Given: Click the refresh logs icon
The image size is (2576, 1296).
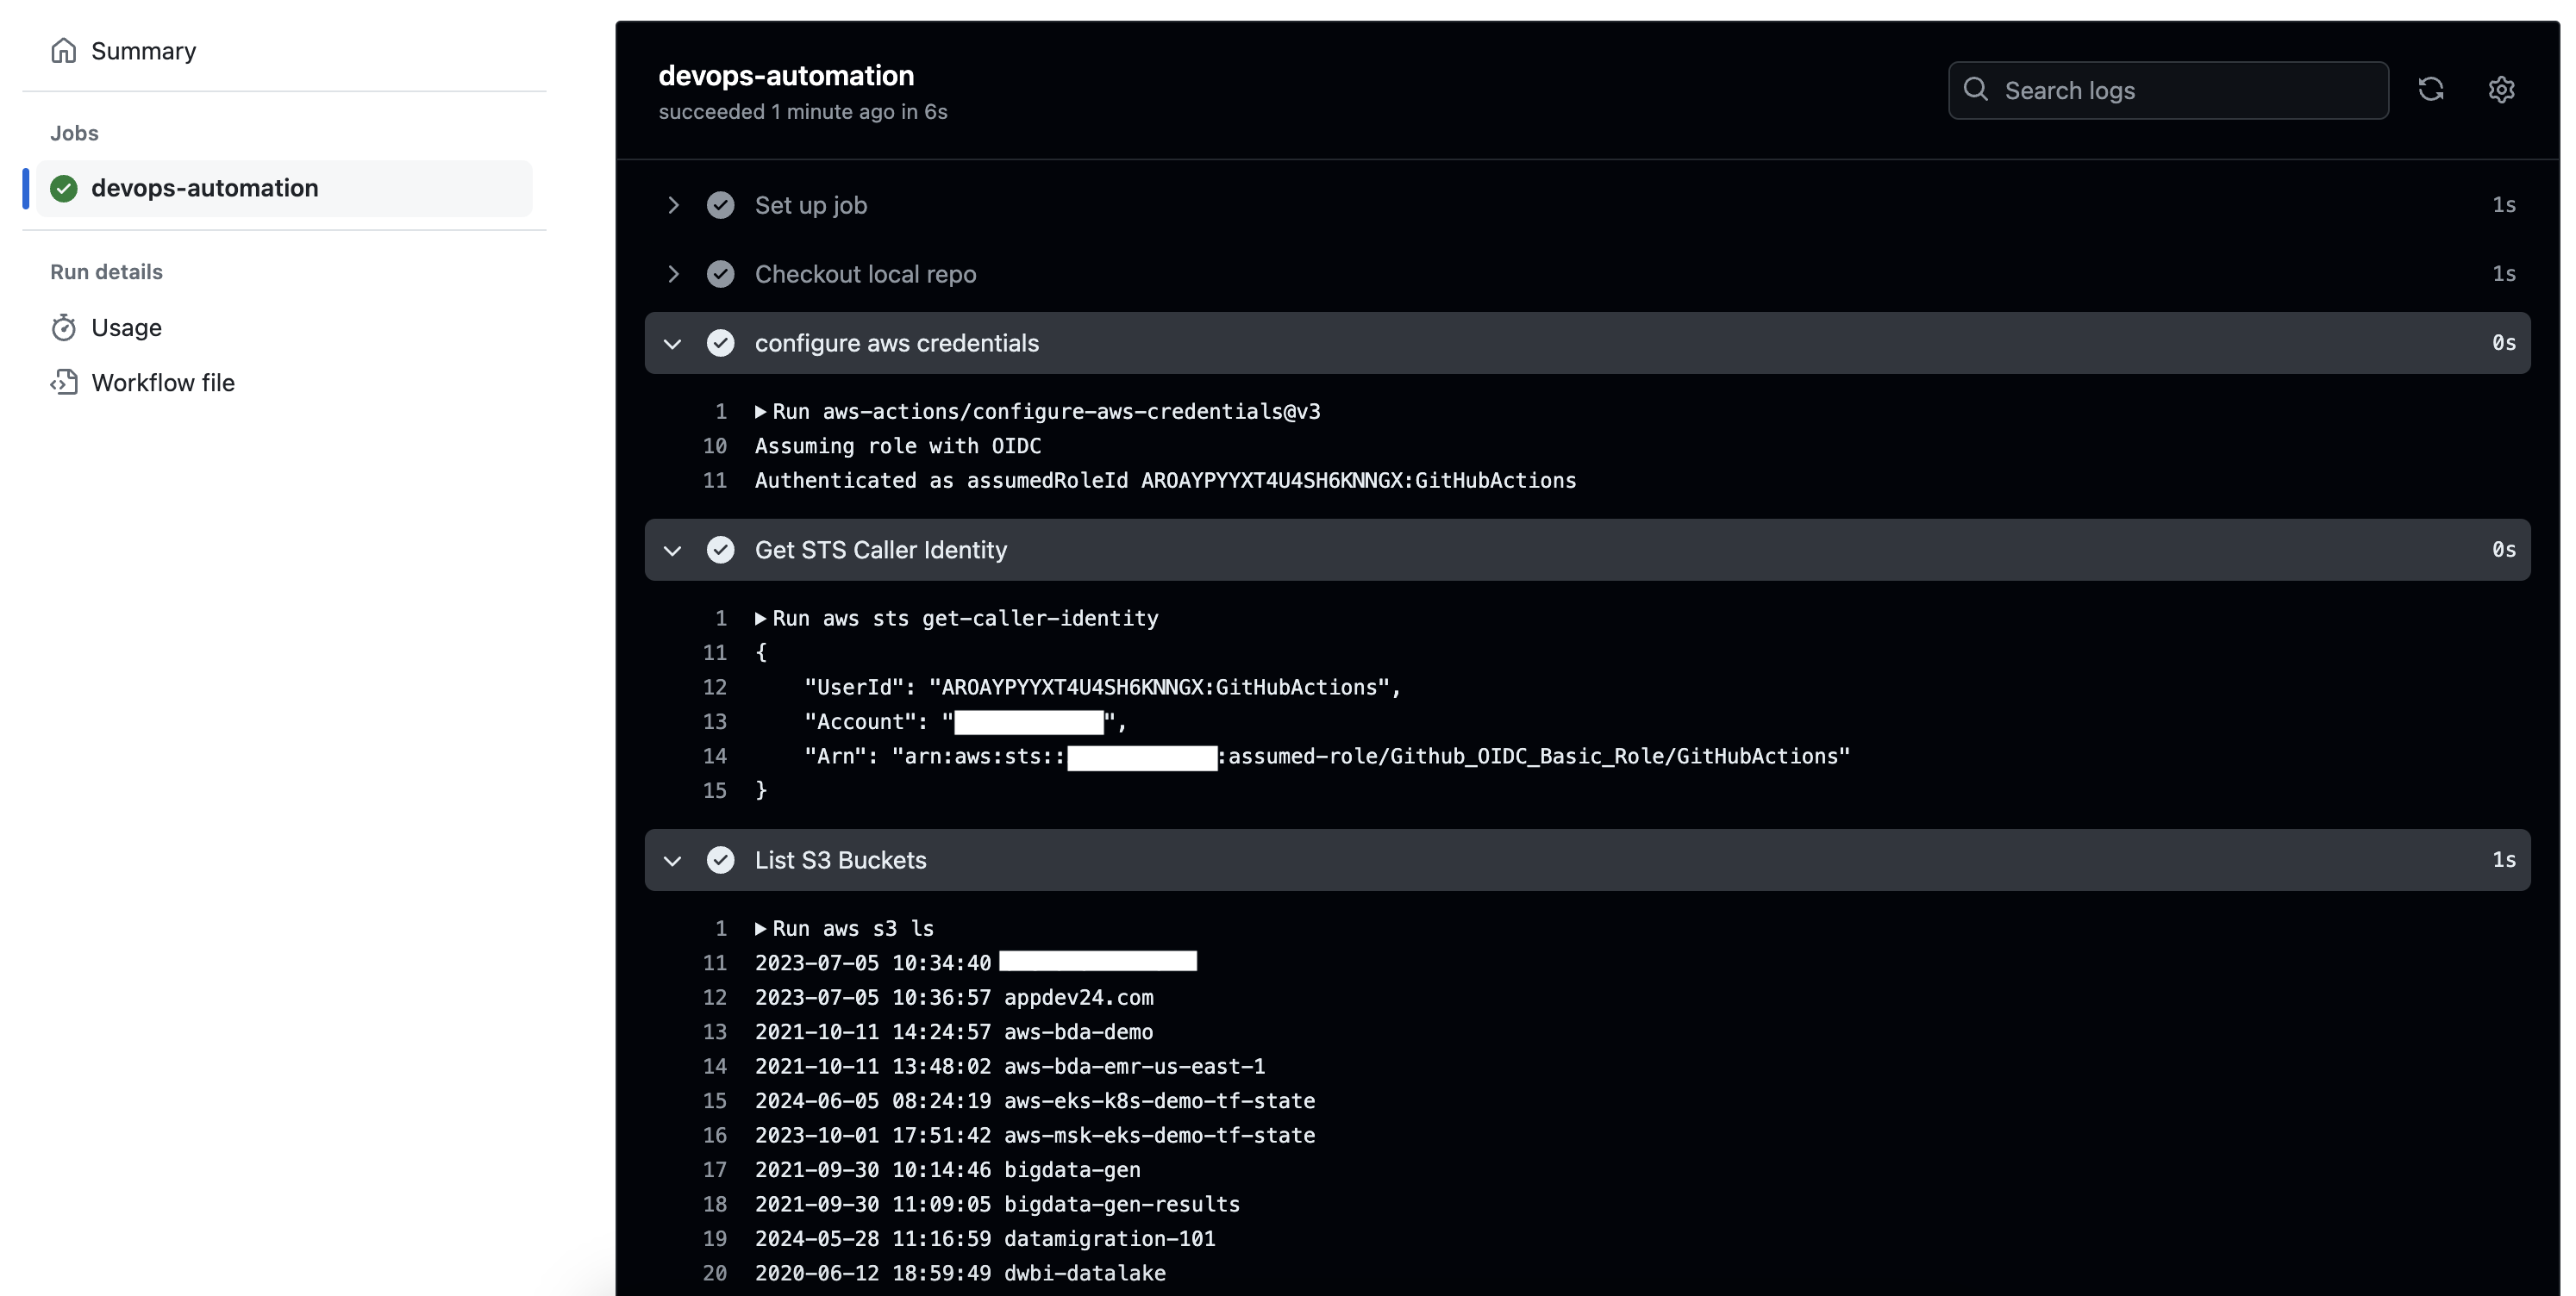Looking at the screenshot, I should (x=2430, y=90).
